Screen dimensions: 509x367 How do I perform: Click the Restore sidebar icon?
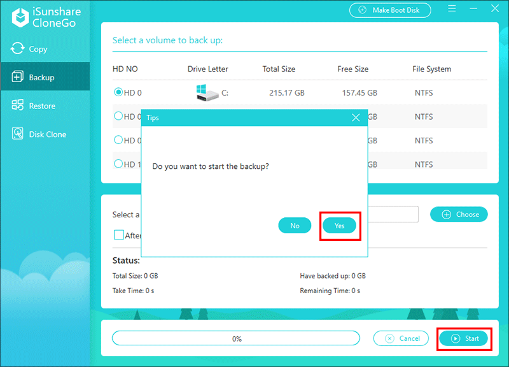click(17, 106)
